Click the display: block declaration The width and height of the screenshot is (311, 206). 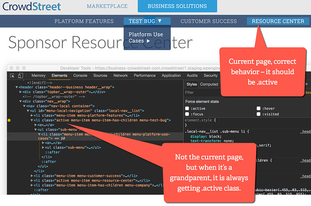(206, 136)
